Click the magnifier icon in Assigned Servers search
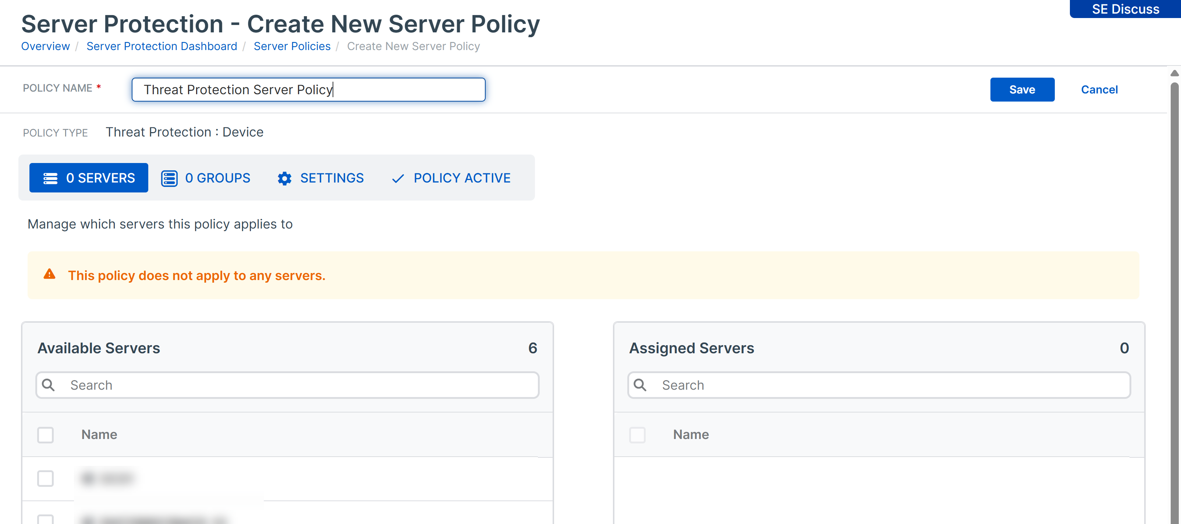The width and height of the screenshot is (1181, 524). (x=640, y=385)
